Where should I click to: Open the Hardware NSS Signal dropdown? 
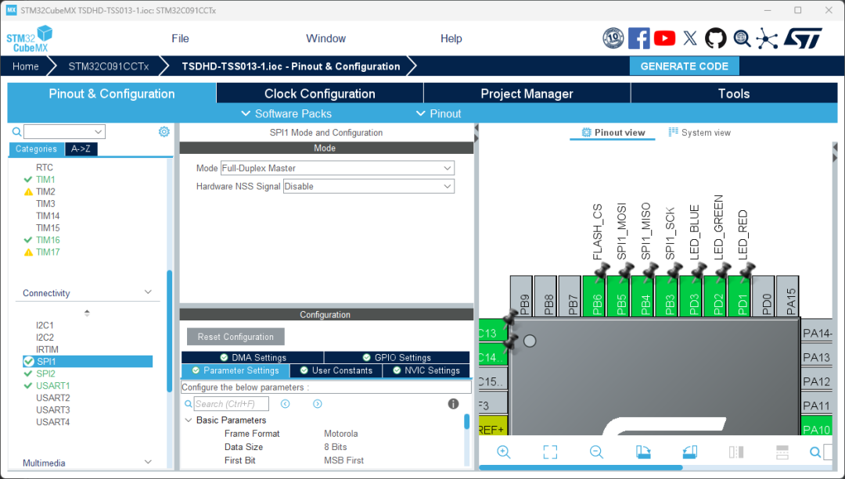[x=368, y=186]
